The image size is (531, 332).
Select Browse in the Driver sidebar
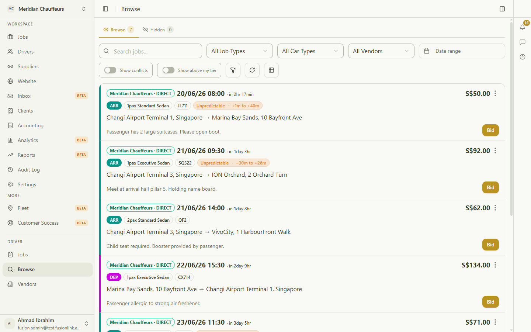tap(47, 269)
